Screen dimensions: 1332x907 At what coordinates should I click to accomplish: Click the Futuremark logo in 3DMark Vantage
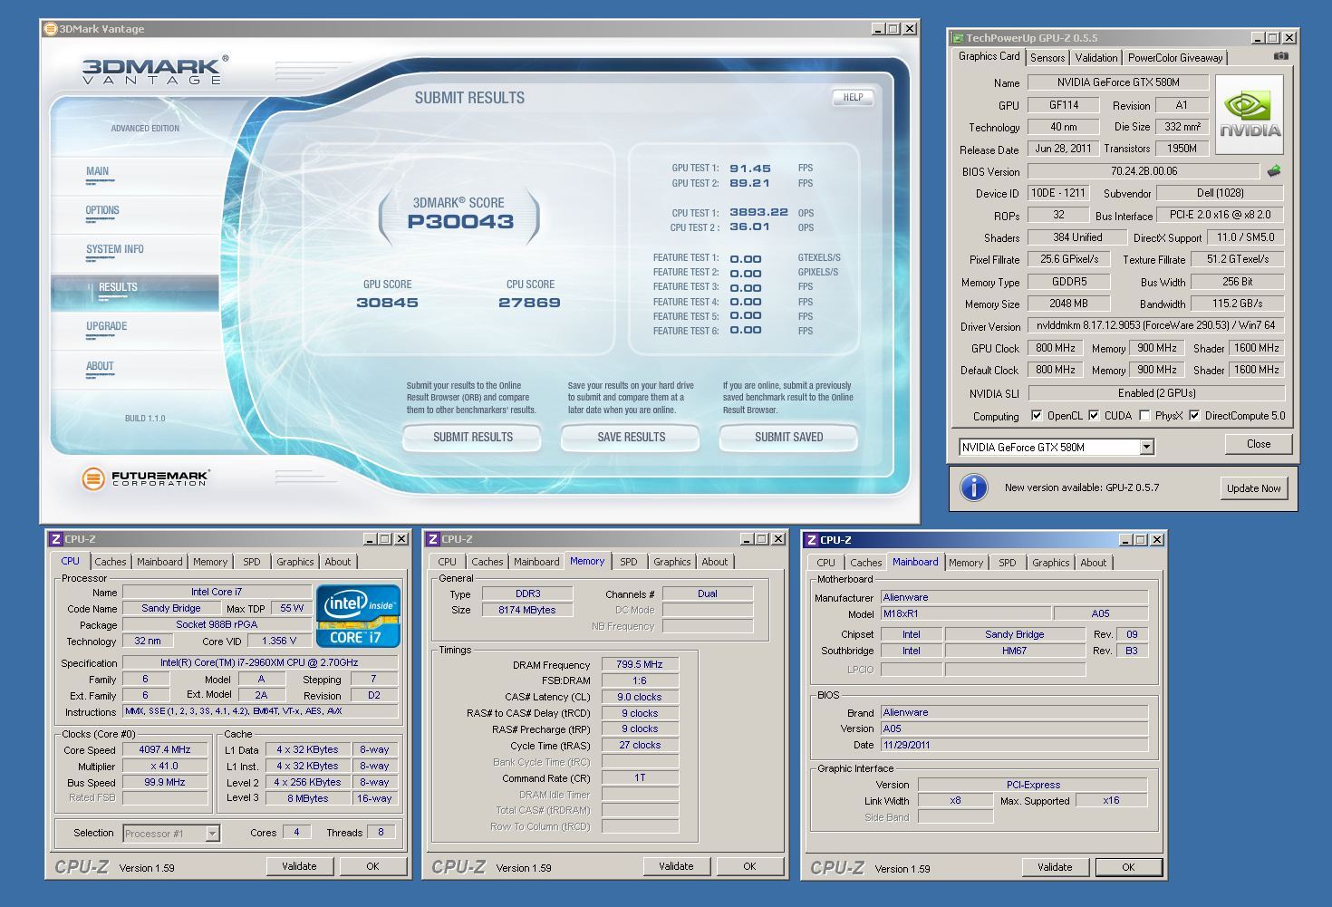click(145, 478)
